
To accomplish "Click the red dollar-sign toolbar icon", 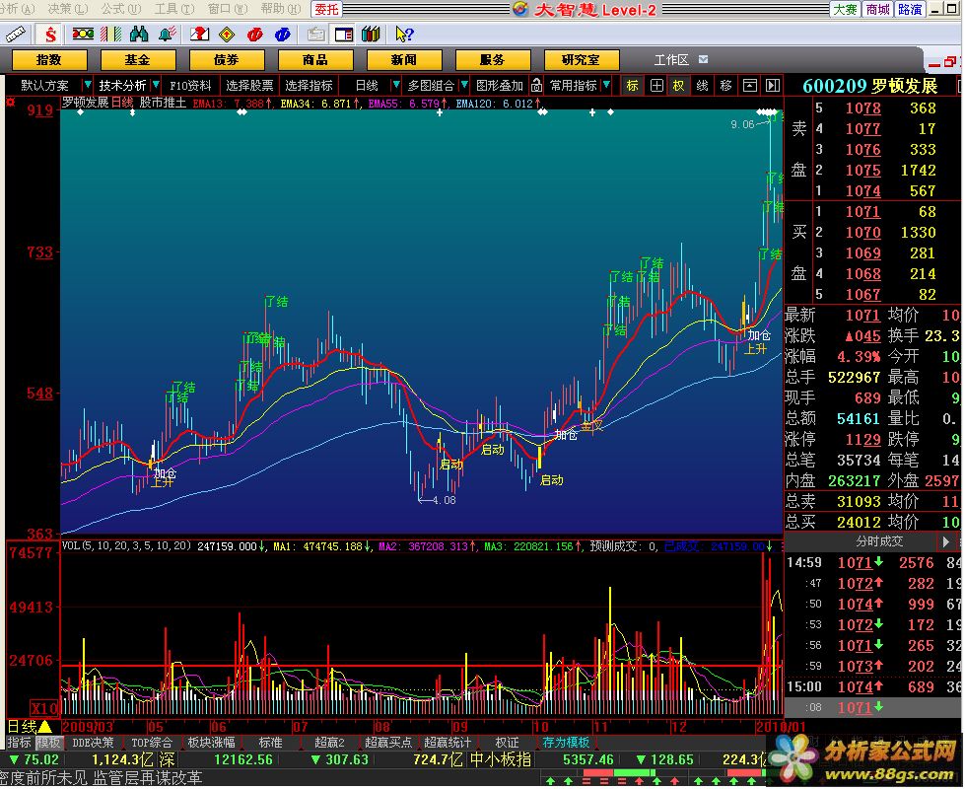I will (50, 34).
